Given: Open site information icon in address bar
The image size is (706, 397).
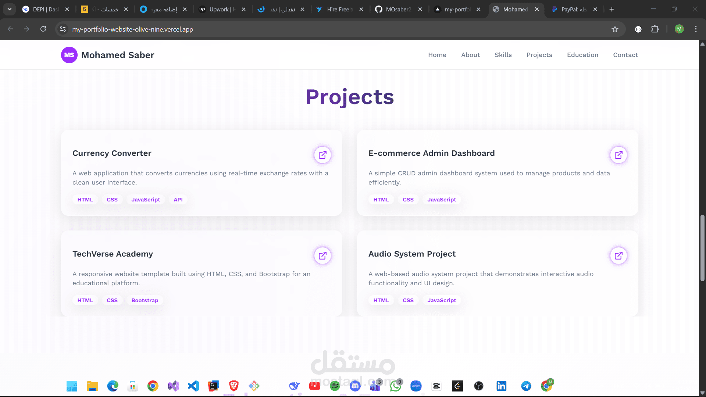Looking at the screenshot, I should 63,29.
